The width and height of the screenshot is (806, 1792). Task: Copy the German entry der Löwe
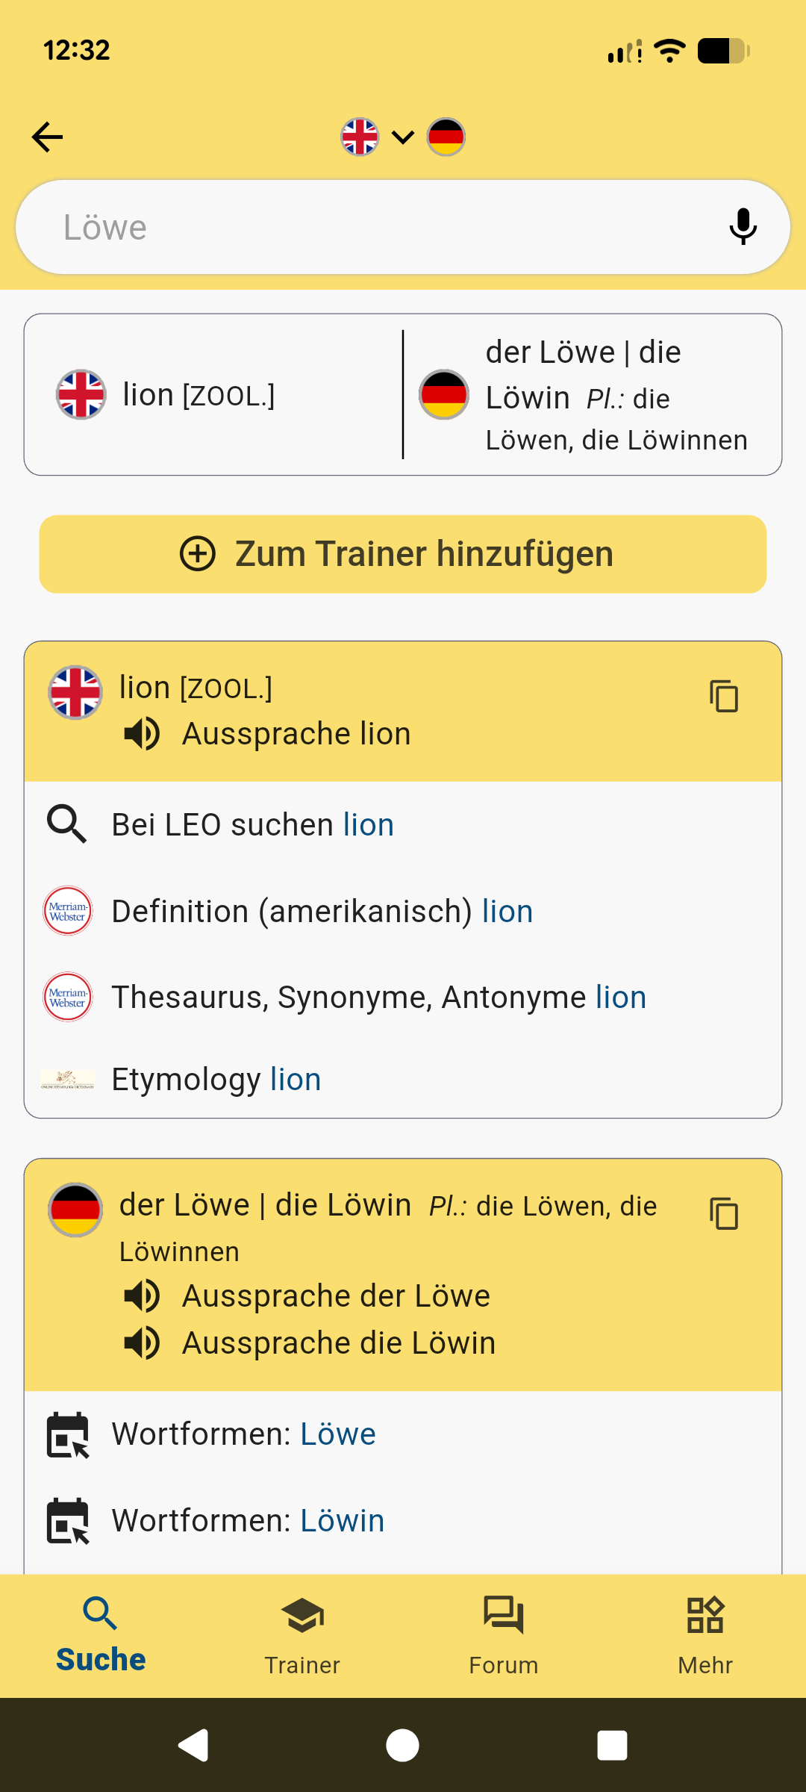[723, 1213]
